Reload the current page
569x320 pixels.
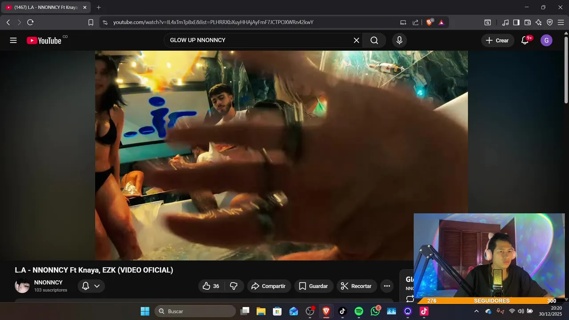tap(30, 22)
